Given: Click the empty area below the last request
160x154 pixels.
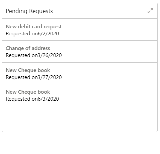Looking at the screenshot, I should pyautogui.click(x=80, y=119).
